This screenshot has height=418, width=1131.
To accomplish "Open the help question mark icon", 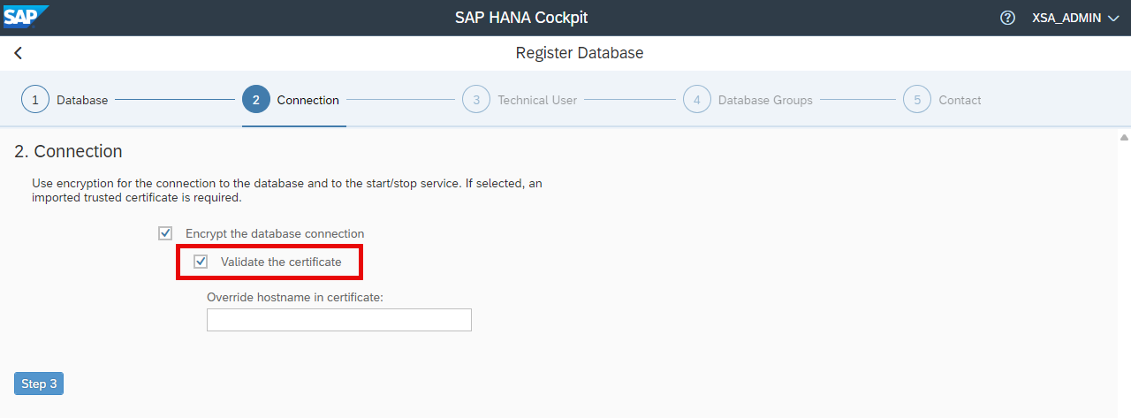I will [x=1007, y=18].
